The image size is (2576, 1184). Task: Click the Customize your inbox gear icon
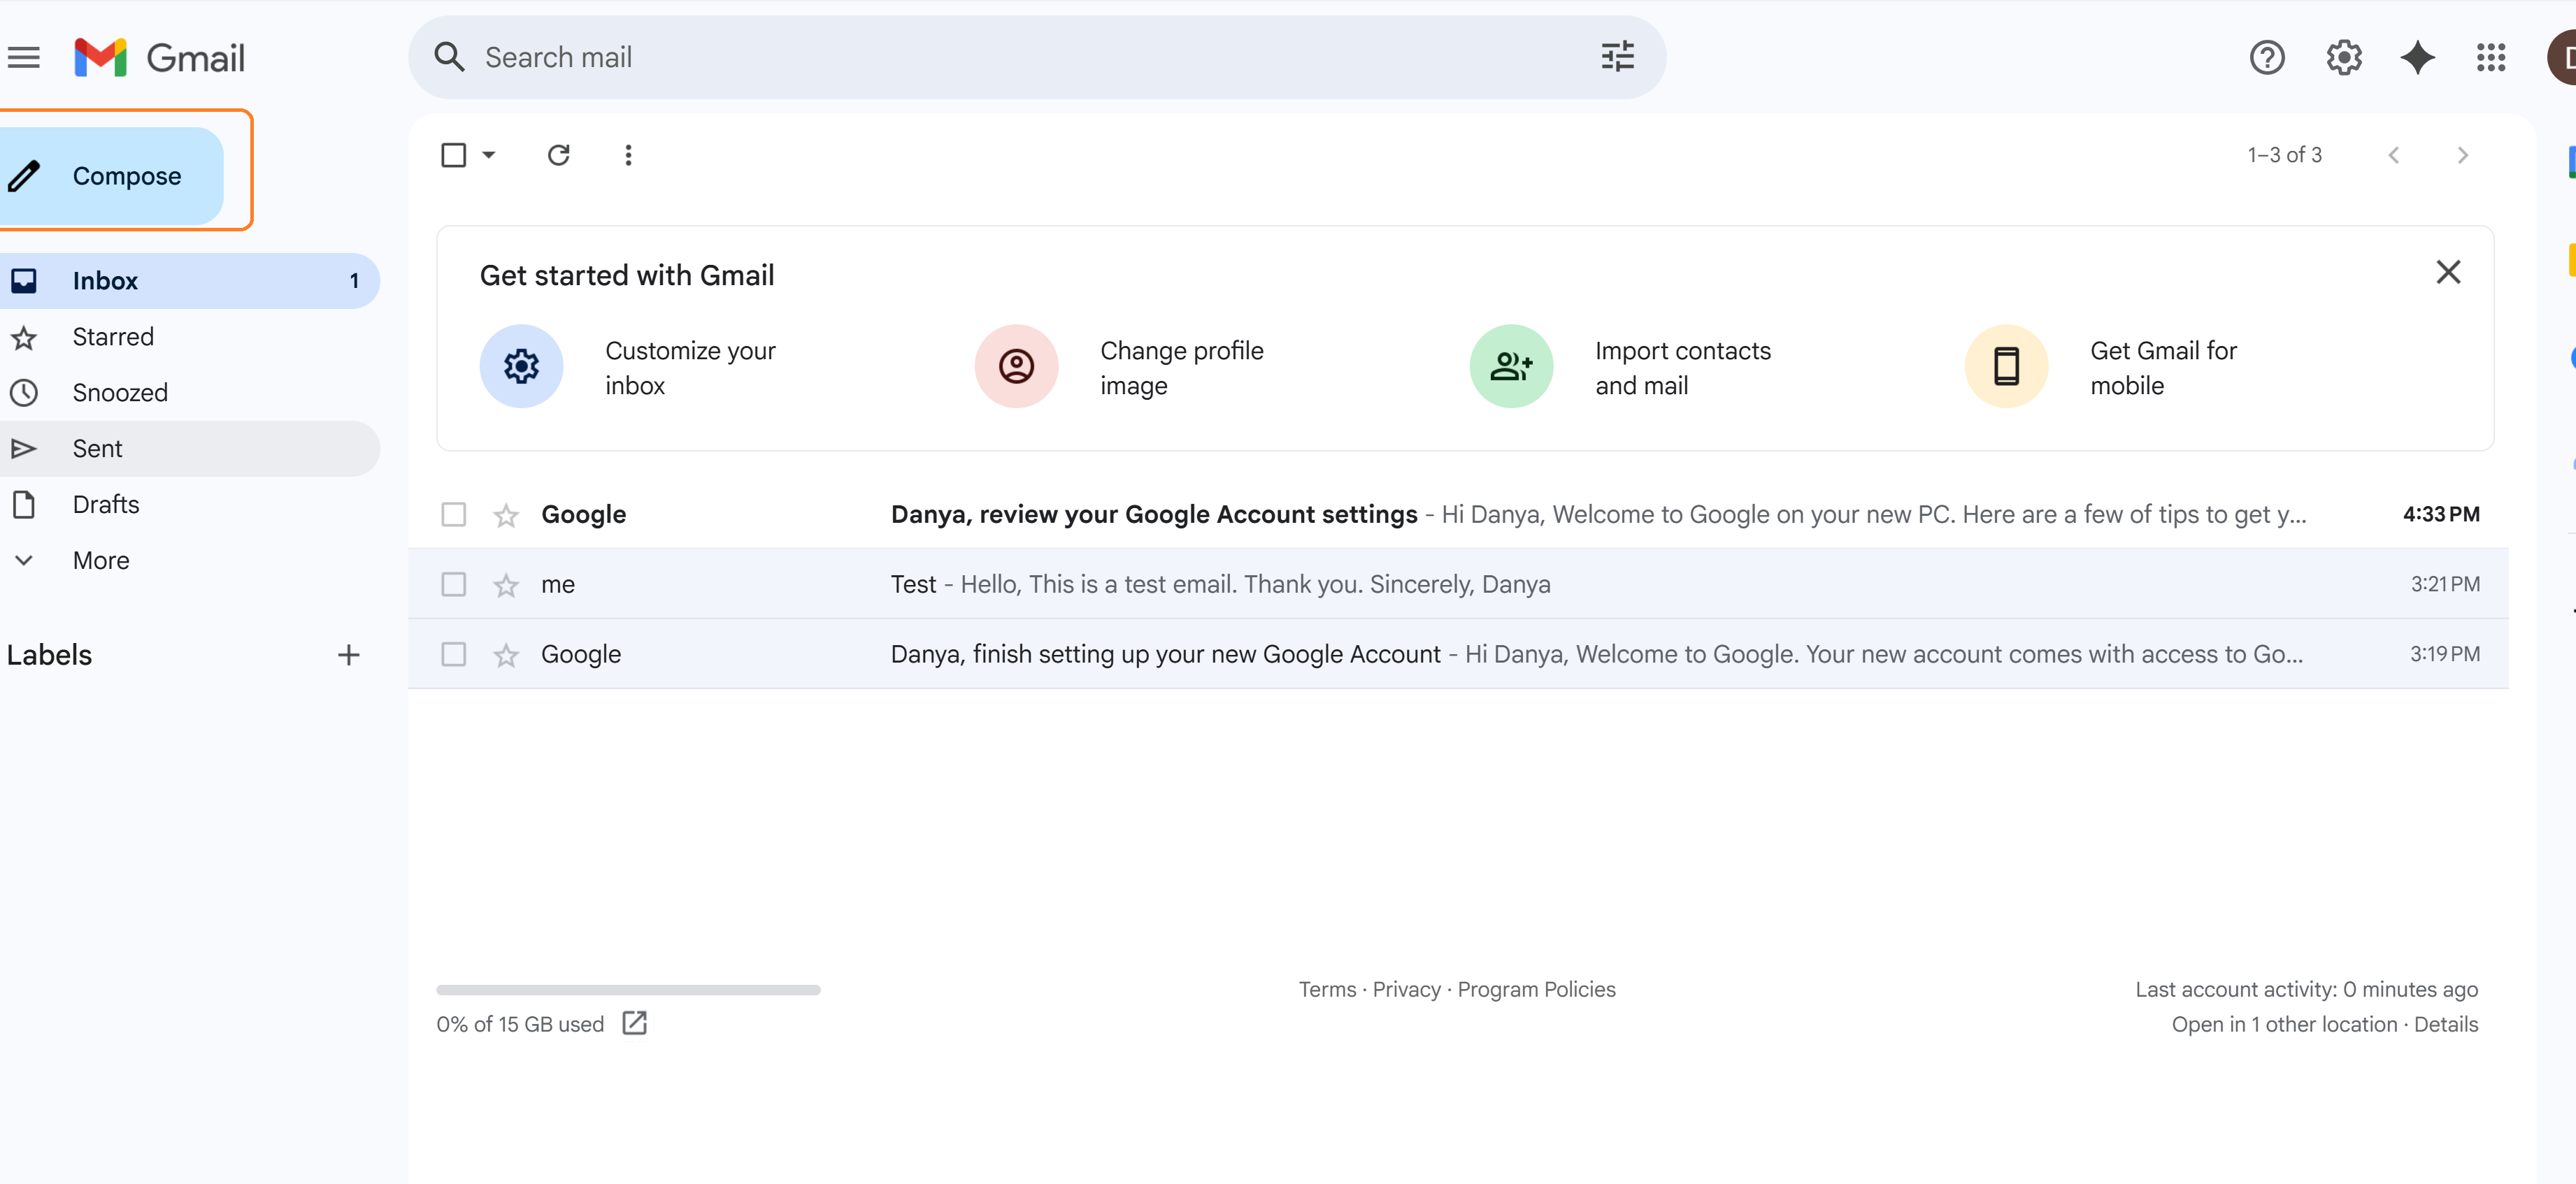(x=521, y=366)
